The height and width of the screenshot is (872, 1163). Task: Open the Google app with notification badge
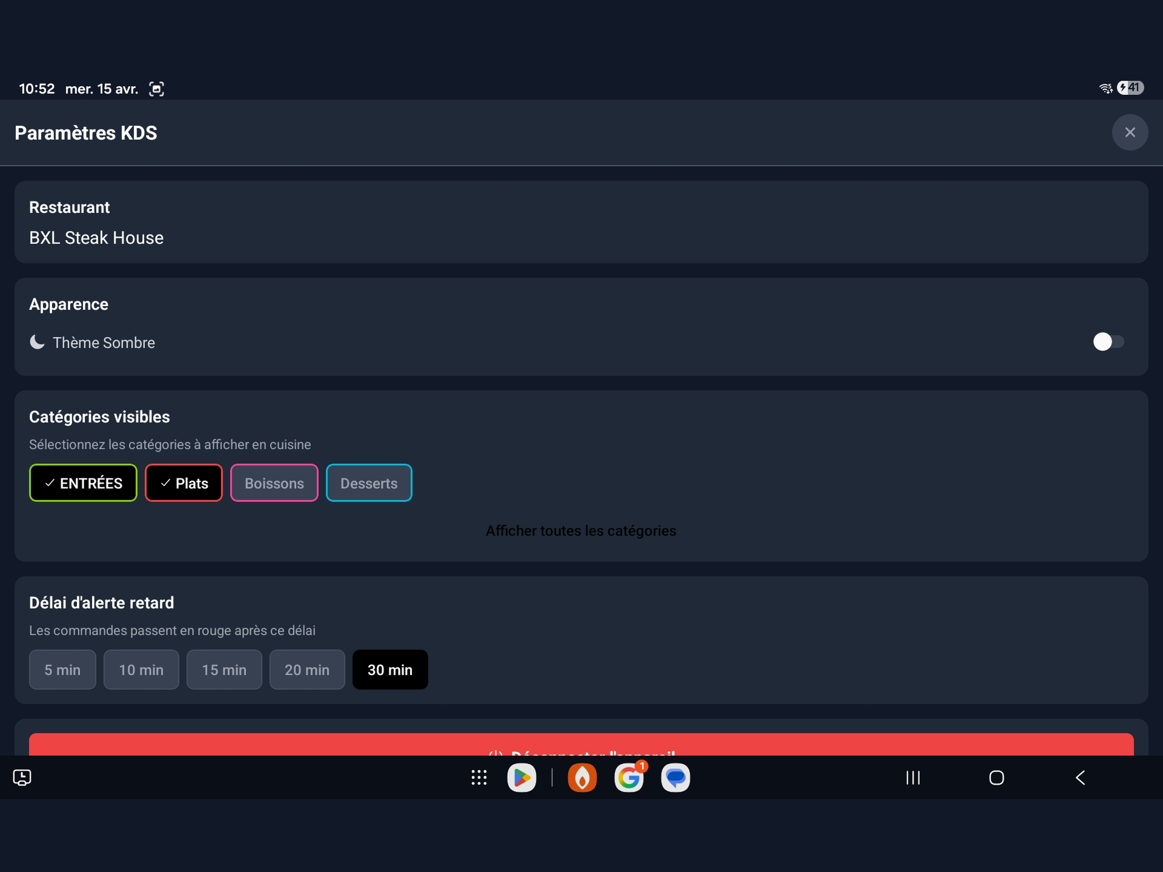coord(629,777)
